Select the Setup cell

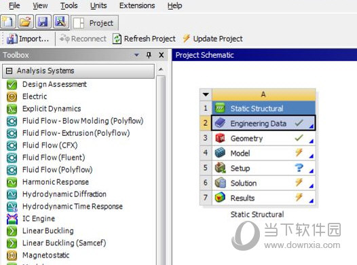click(263, 168)
